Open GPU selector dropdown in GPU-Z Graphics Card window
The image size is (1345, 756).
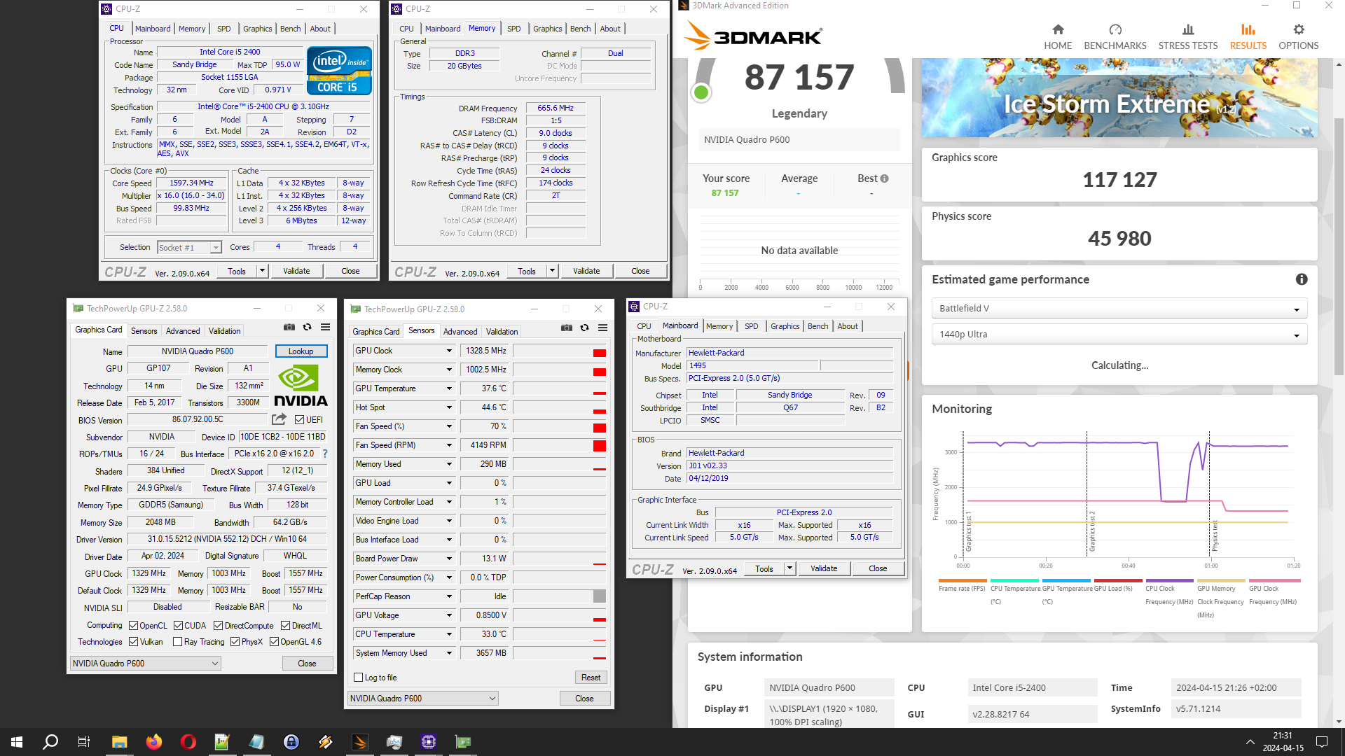146,664
